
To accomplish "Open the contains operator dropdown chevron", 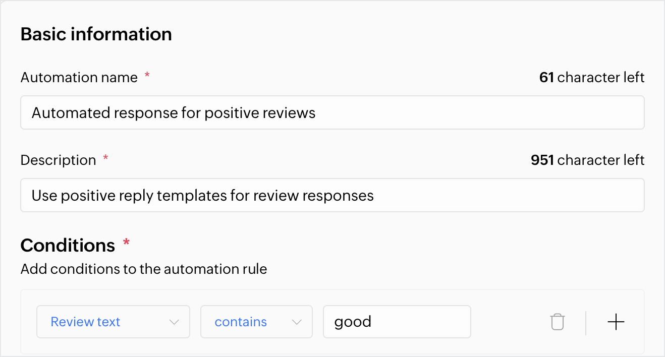I will [297, 322].
